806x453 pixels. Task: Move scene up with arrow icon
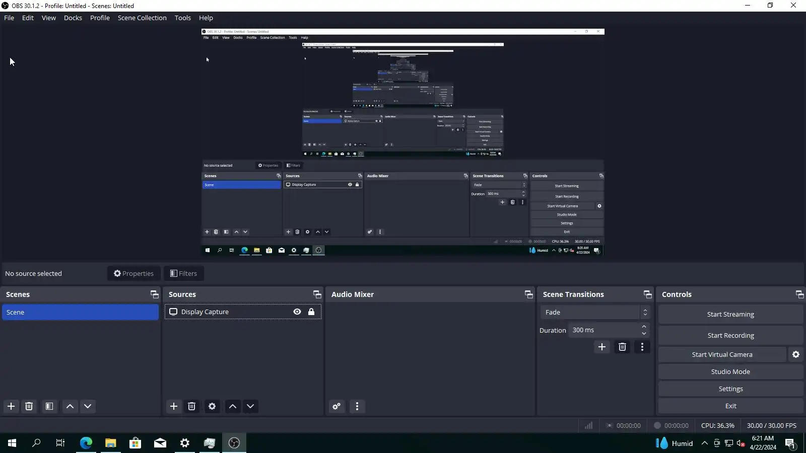tap(70, 406)
